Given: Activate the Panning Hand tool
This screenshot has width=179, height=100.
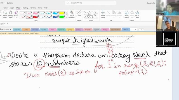Looking at the screenshot, I should (x=11, y=14).
